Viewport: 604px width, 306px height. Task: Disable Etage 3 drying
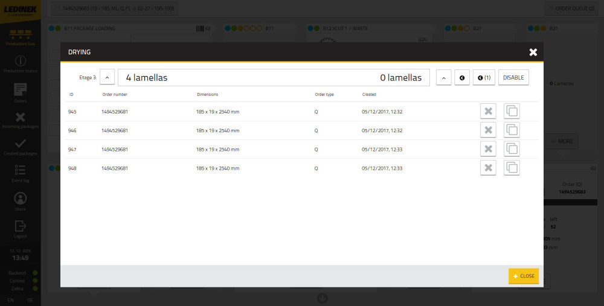click(x=513, y=78)
